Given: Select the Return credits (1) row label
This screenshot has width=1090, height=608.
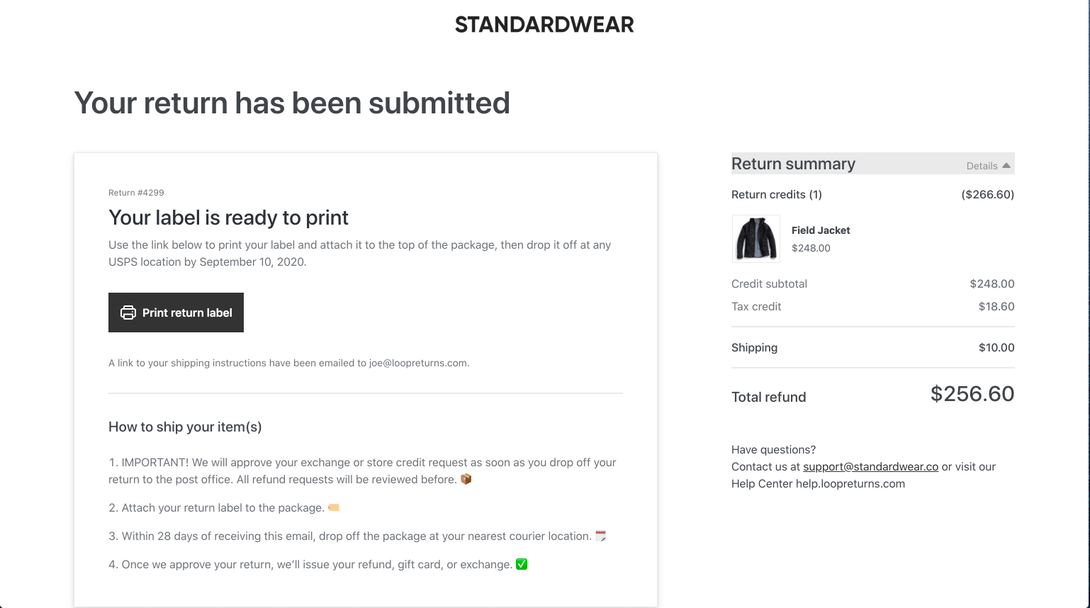Looking at the screenshot, I should [776, 194].
